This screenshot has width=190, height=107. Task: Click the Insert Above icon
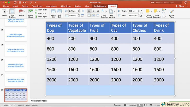31,13
